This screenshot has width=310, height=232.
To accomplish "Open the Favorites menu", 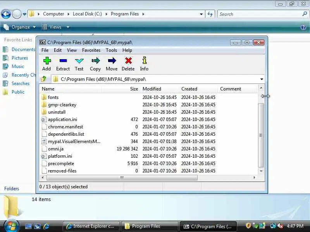I will [x=91, y=50].
